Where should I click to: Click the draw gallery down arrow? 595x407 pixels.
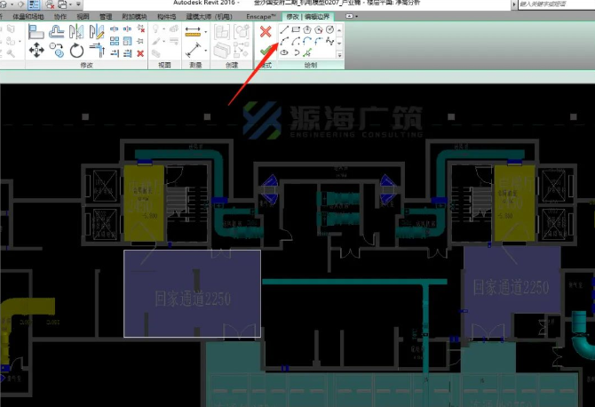339,43
